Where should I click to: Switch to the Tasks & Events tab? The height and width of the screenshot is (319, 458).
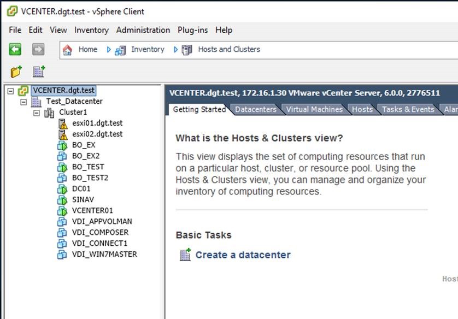[408, 109]
